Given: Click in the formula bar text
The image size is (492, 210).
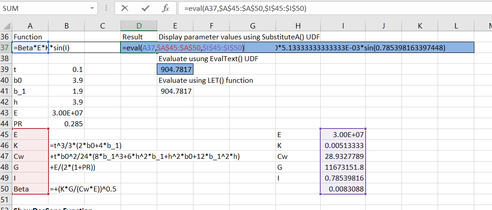Looking at the screenshot, I should coord(317,8).
